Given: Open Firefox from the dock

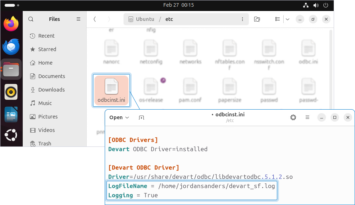Looking at the screenshot, I should [x=11, y=24].
